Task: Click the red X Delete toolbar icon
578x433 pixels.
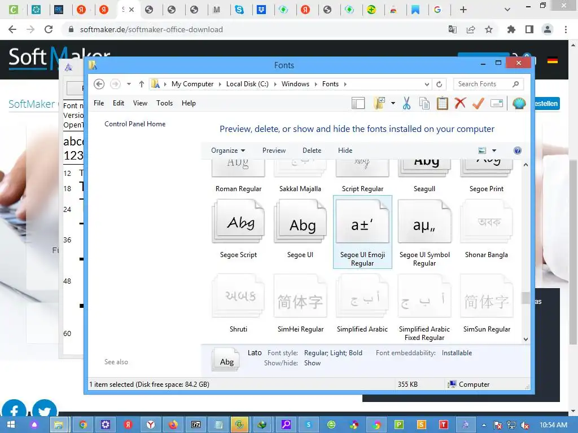Action: coord(460,104)
